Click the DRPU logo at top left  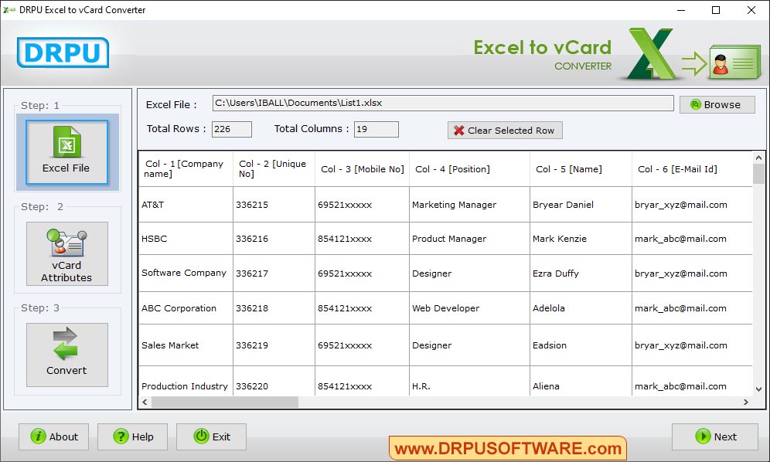tap(62, 53)
